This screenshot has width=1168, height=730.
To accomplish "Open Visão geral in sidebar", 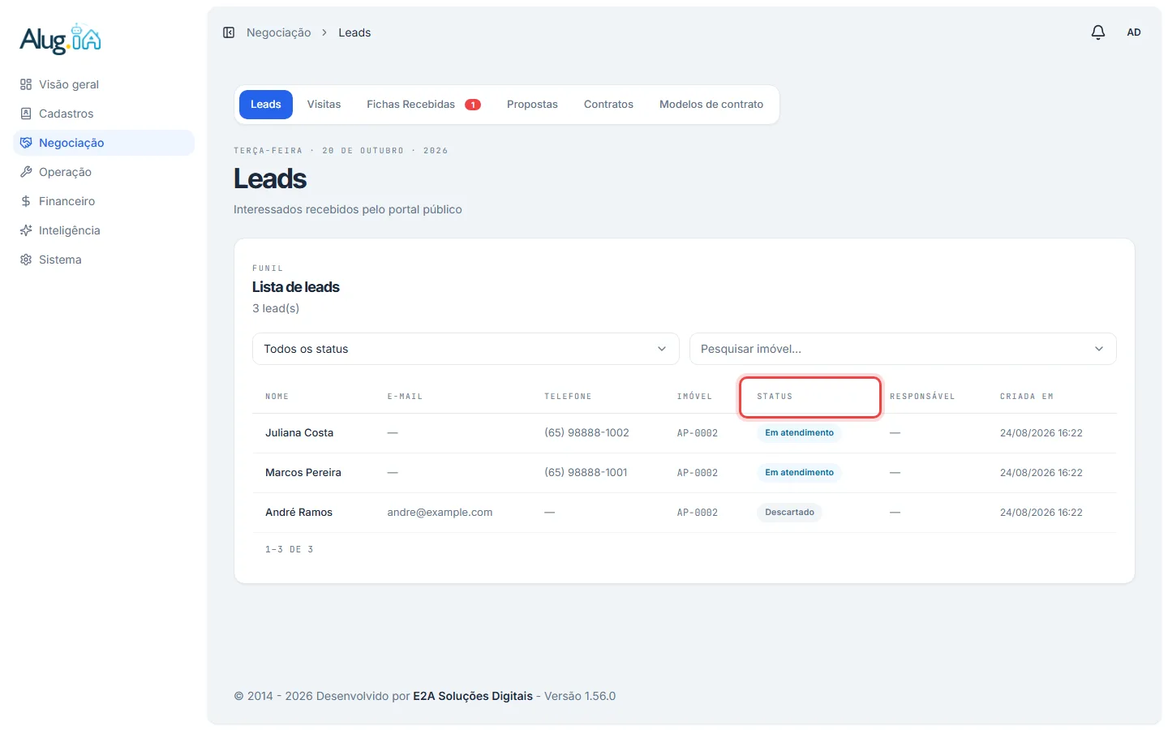I will coord(104,84).
